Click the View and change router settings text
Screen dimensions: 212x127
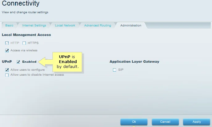pyautogui.click(x=25, y=12)
